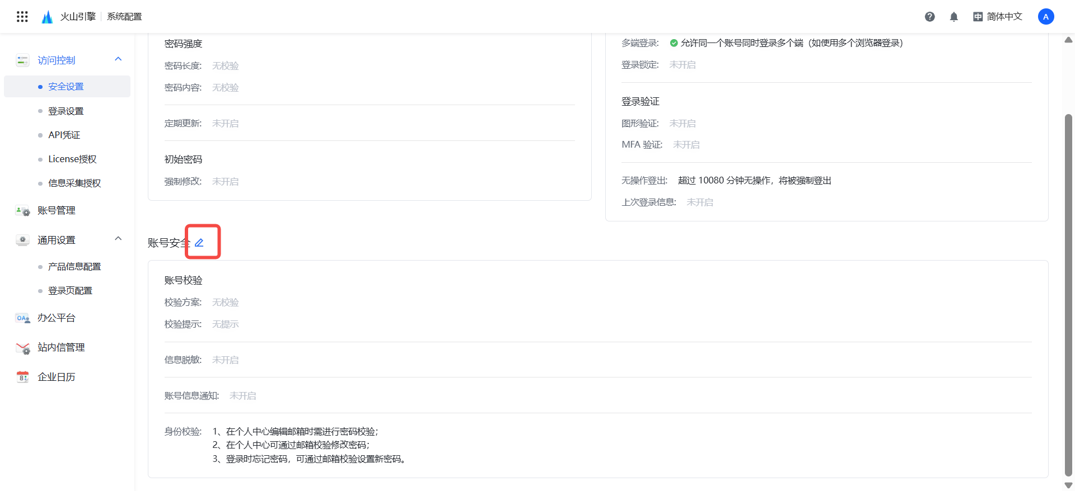
Task: Click the 企业日历 calendar icon
Action: [22, 377]
